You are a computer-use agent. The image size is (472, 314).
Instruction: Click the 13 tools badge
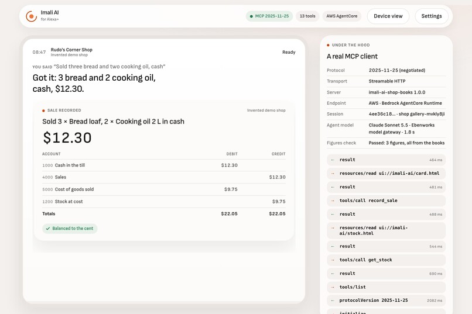click(x=307, y=16)
